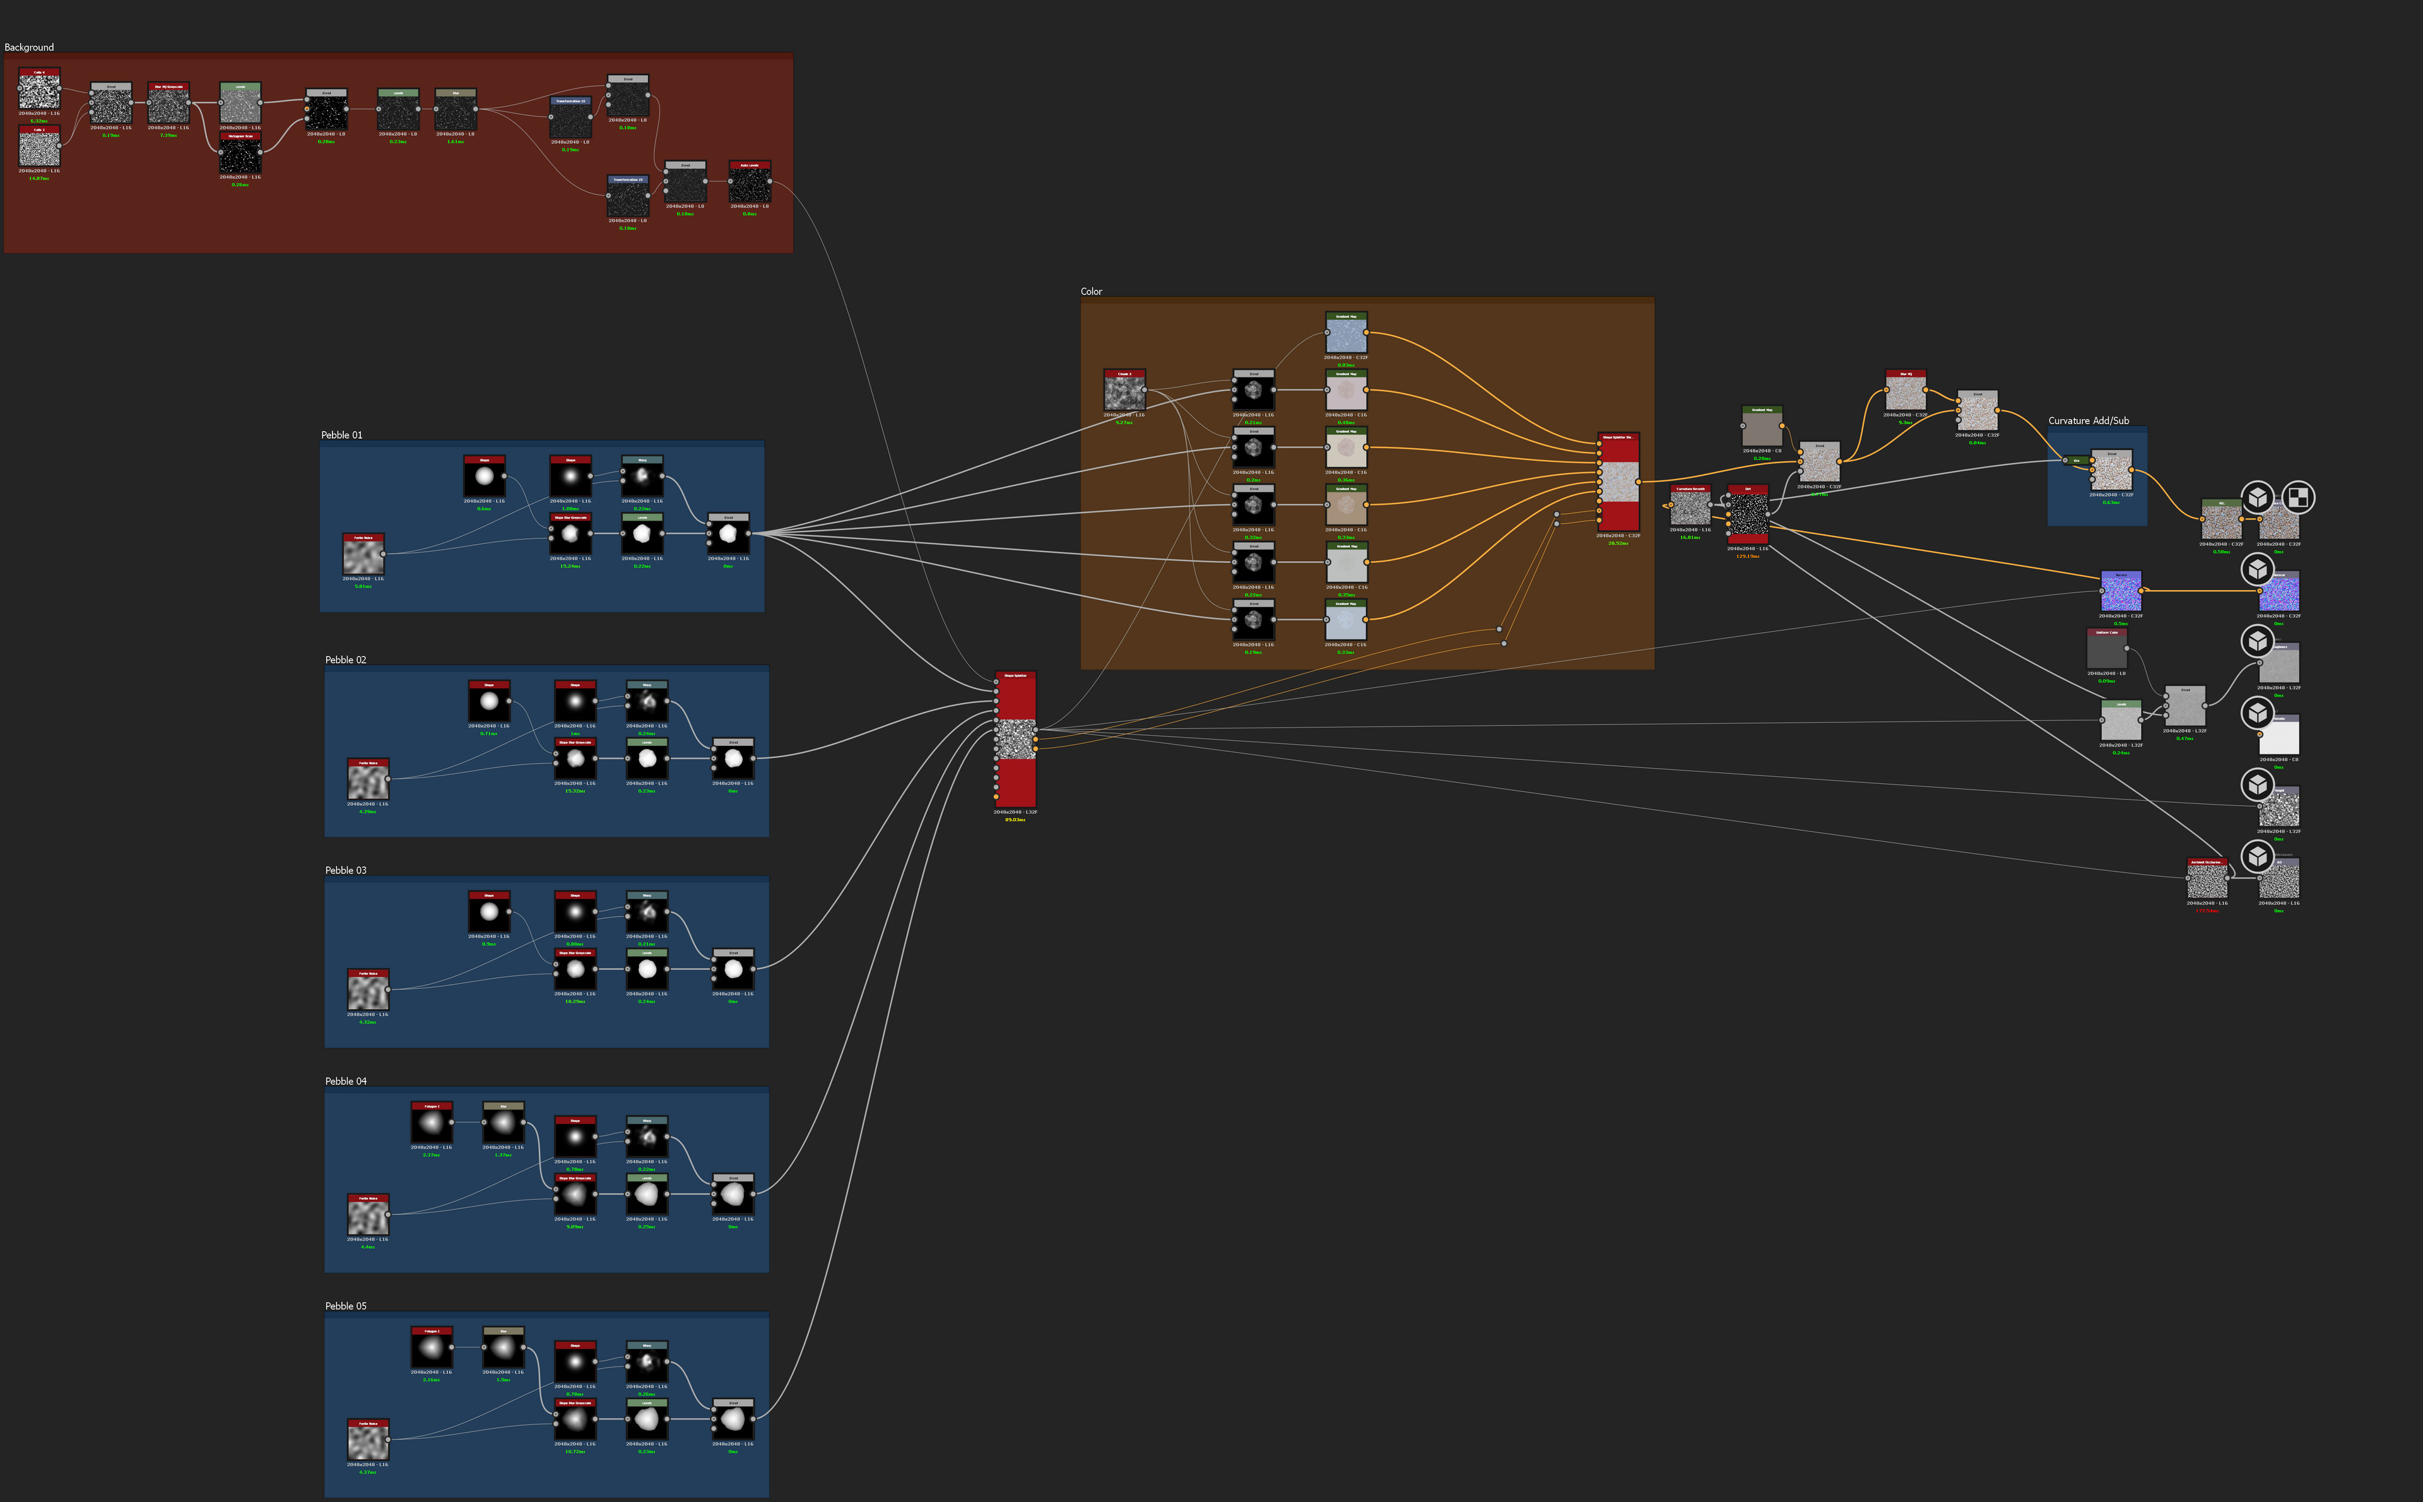Select the Normal filter node
Image resolution: width=2423 pixels, height=1502 pixels.
2120,591
